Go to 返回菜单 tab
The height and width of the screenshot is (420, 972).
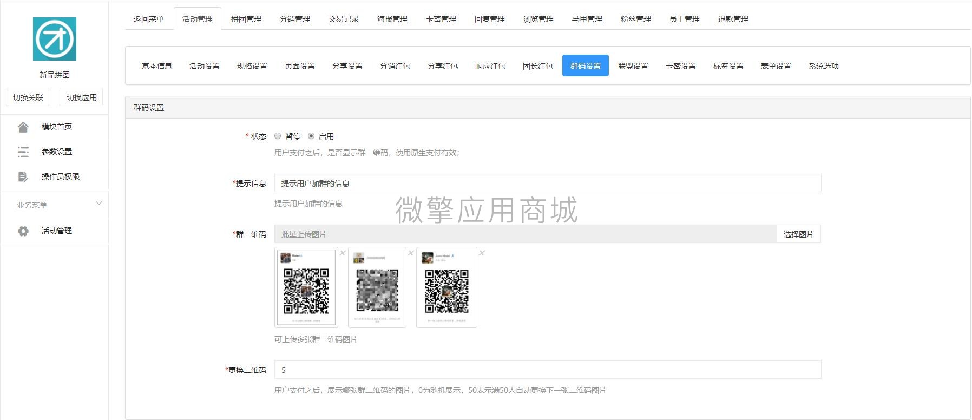pos(149,19)
